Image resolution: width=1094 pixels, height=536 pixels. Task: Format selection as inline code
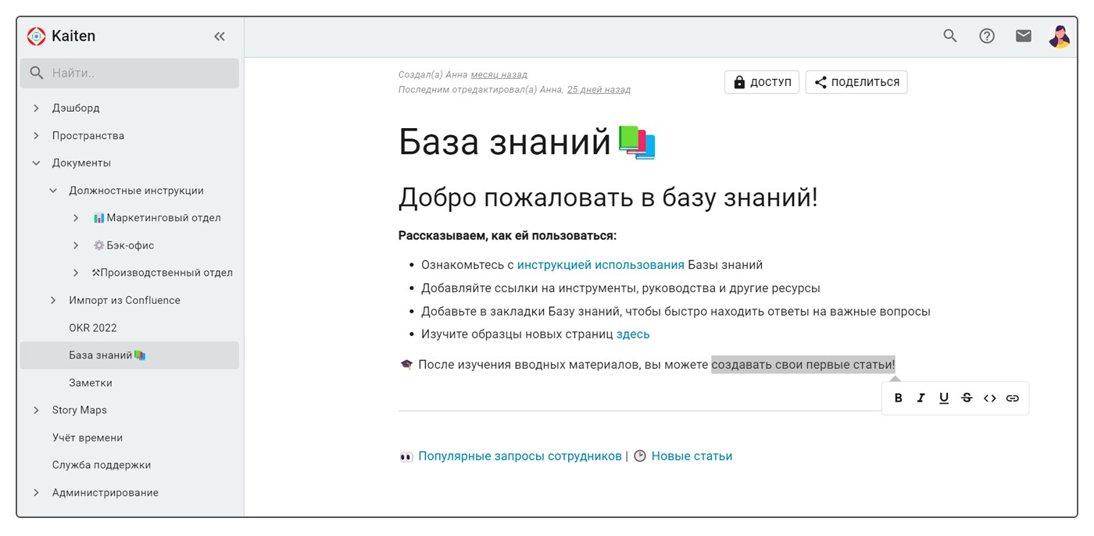coord(989,398)
